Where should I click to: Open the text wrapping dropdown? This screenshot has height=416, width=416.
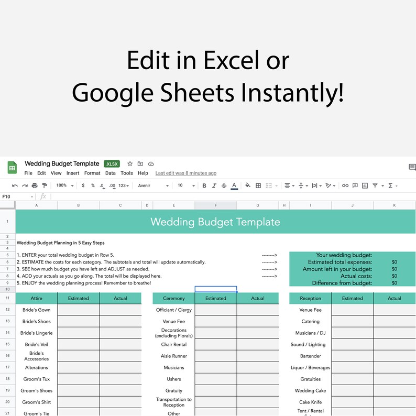click(316, 185)
